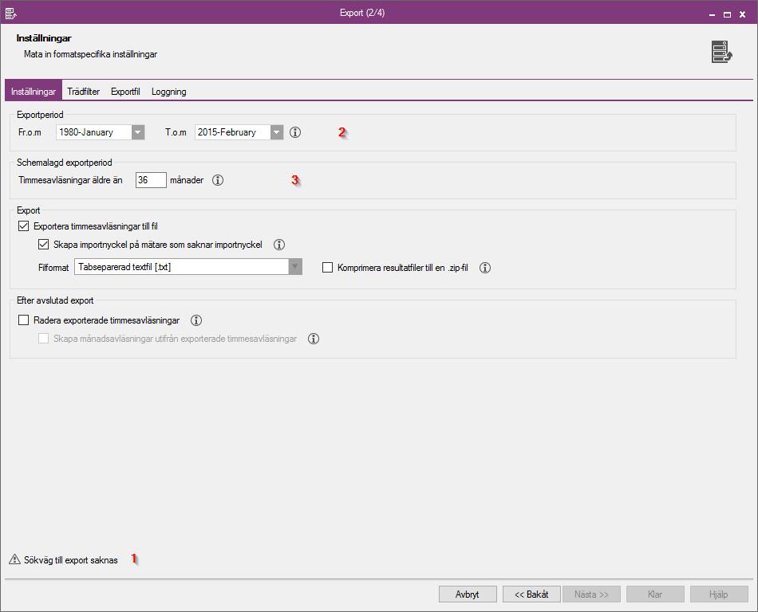Screen dimensions: 758x612
Task: Click info icon next to Skapa månadsavläsningar option
Action: click(x=314, y=339)
